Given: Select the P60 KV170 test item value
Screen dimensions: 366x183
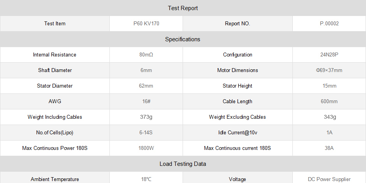Looking at the screenshot, I should (x=146, y=24).
